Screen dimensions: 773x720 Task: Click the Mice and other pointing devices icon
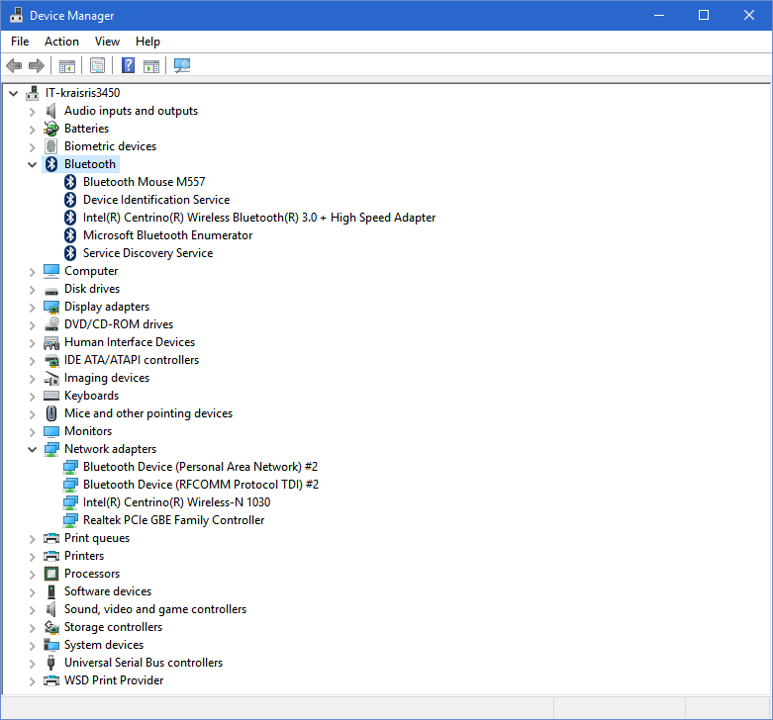[x=51, y=413]
